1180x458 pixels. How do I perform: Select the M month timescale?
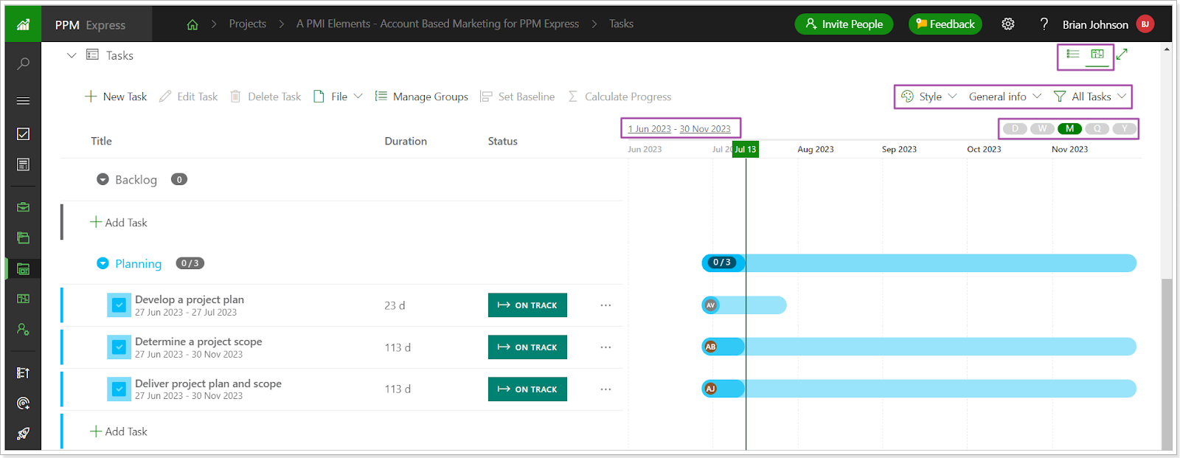click(1069, 129)
